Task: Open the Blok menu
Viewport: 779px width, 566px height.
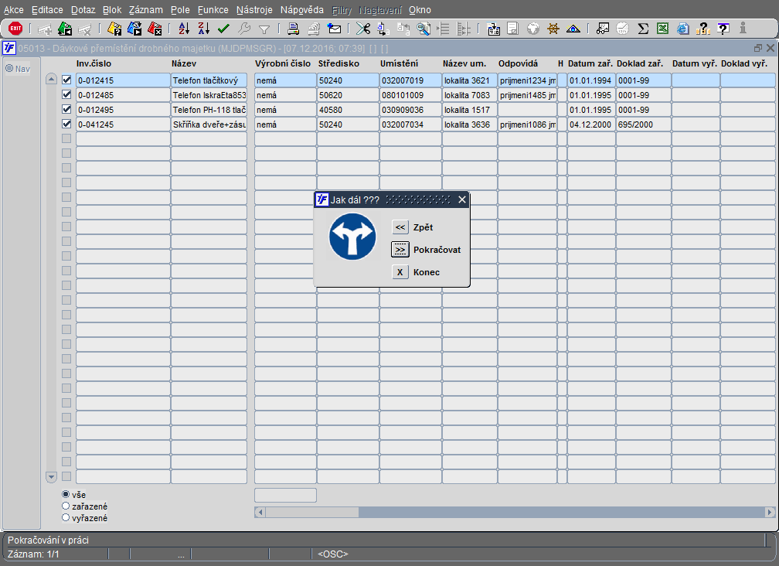Action: tap(112, 10)
